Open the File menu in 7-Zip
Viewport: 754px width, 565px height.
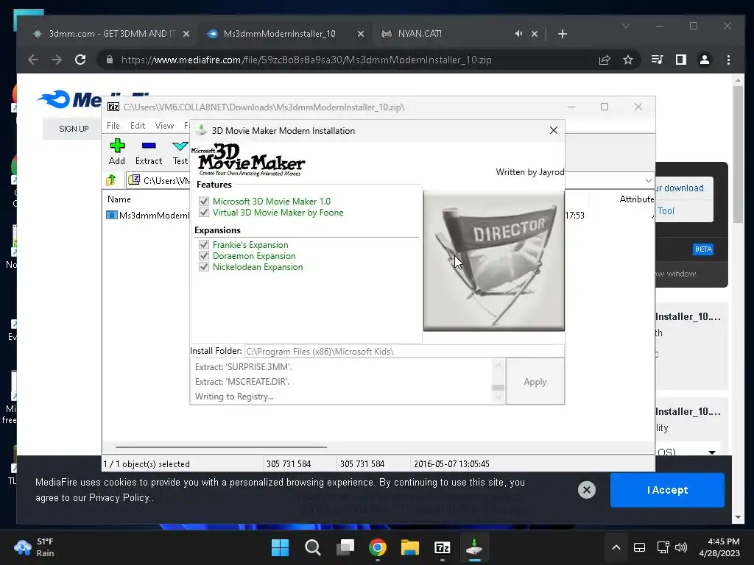[113, 125]
